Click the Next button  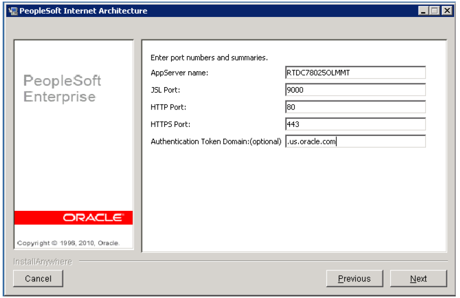coord(419,278)
